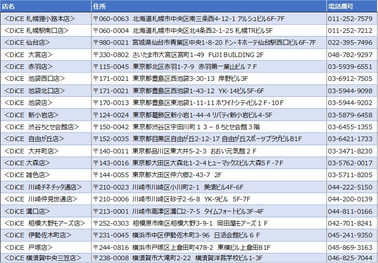
Task: Click phone number 03-6912-7505
Action: (352, 79)
